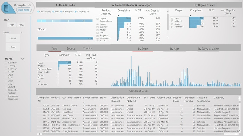The width and height of the screenshot is (243, 136).
Task: Collapse the Month slicer chevron
Action: (23, 59)
